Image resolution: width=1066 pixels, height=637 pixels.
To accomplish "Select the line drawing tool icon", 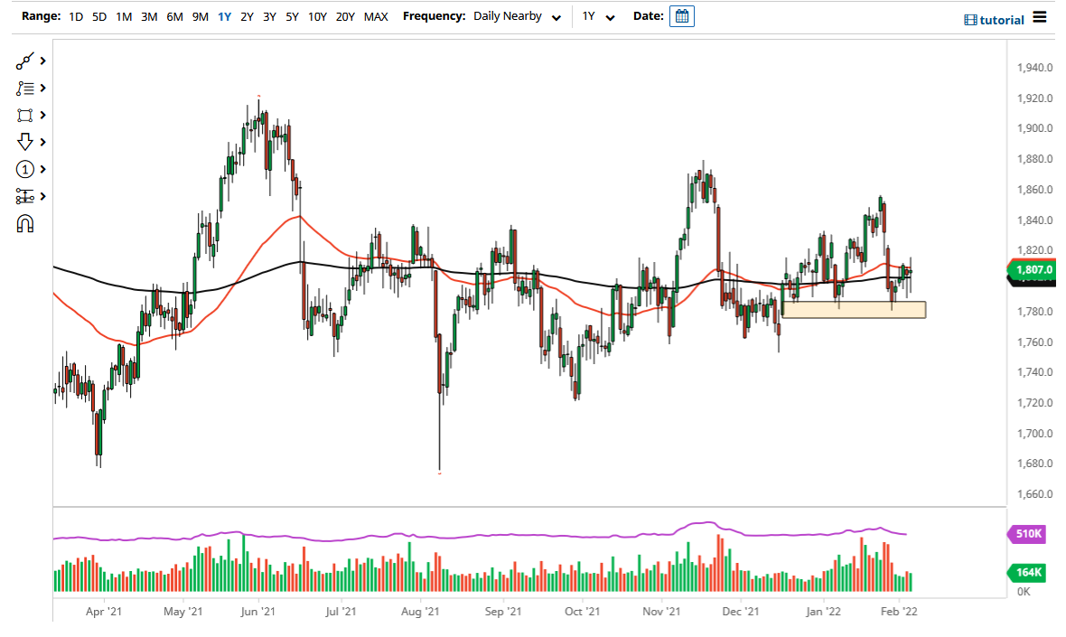I will coord(24,61).
